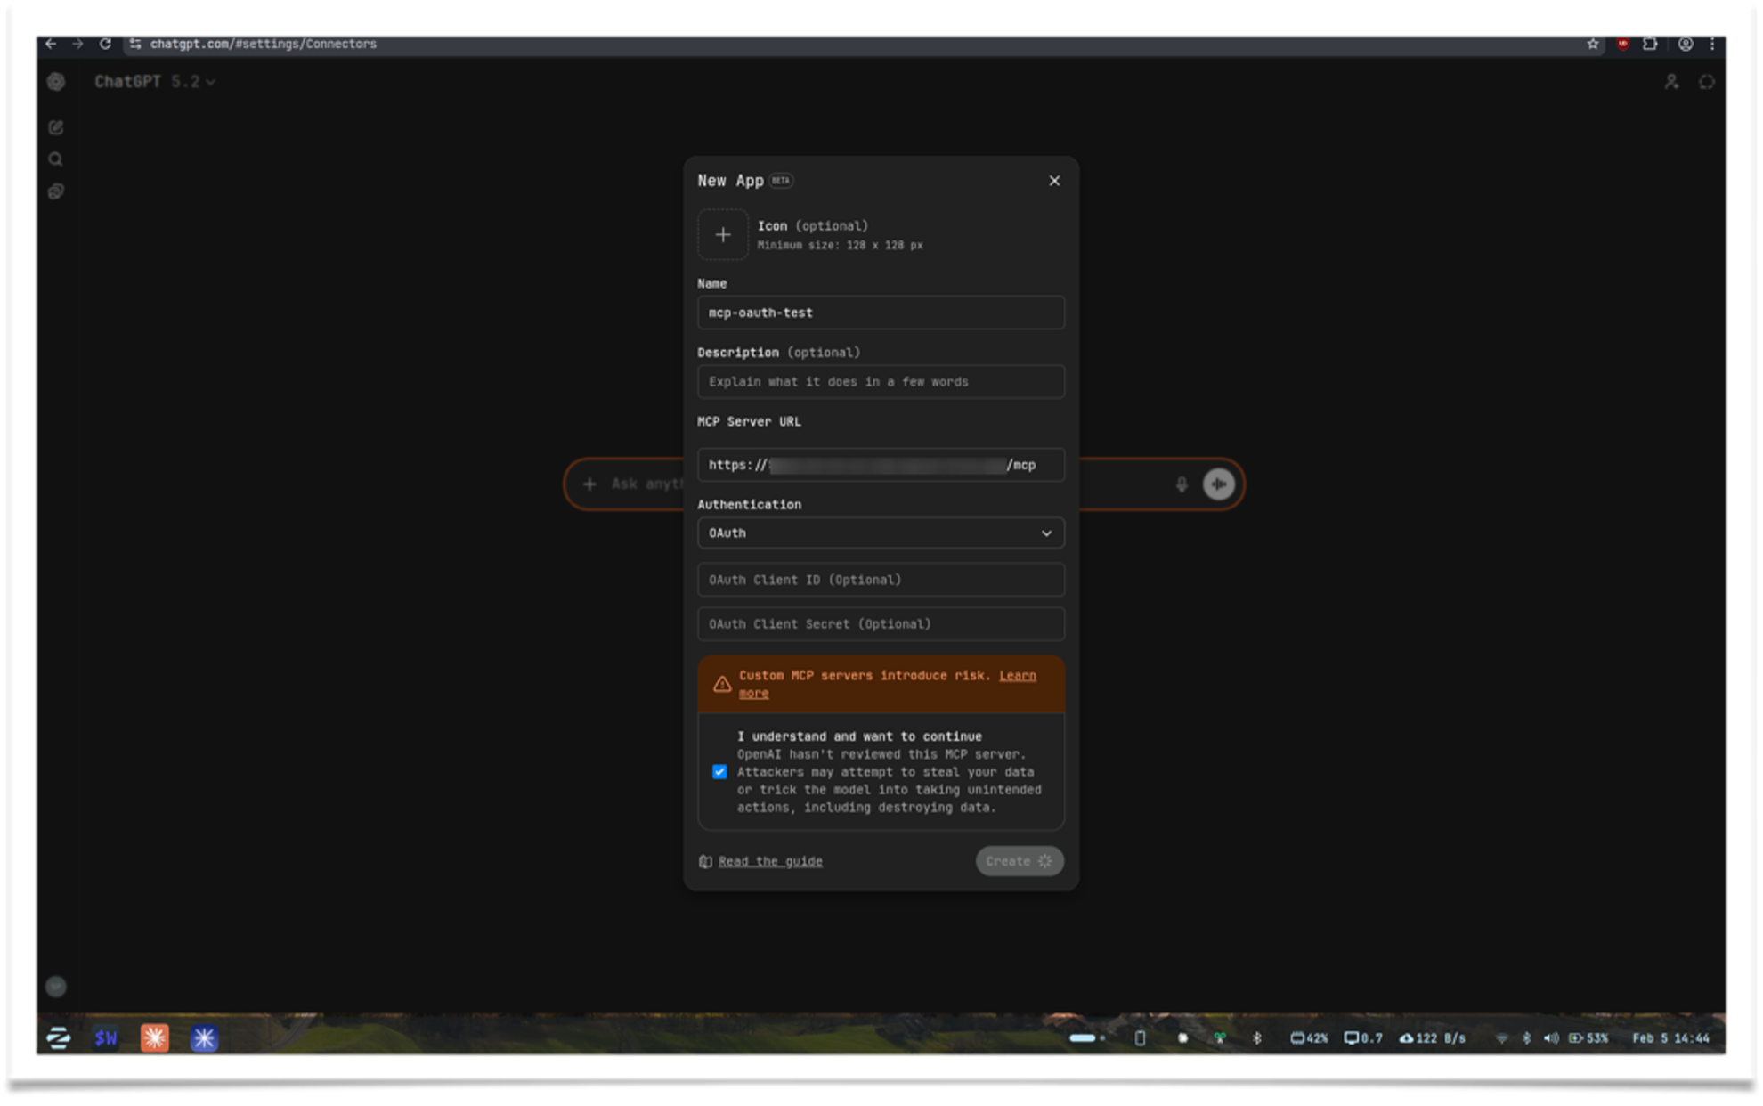Start a new chat with the compose icon
1763x1106 pixels.
(56, 127)
